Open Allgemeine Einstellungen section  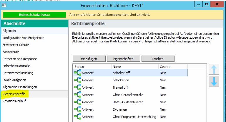(35, 87)
